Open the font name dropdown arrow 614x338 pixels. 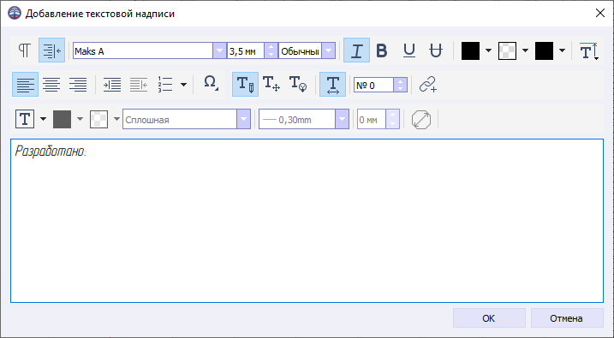(x=219, y=50)
